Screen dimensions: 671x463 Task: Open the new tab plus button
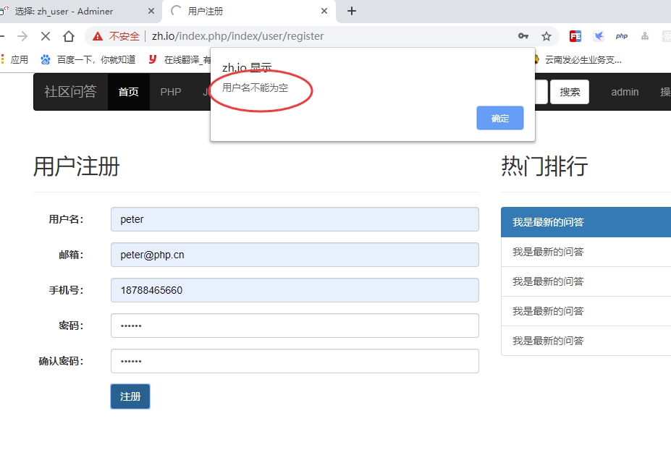point(352,11)
